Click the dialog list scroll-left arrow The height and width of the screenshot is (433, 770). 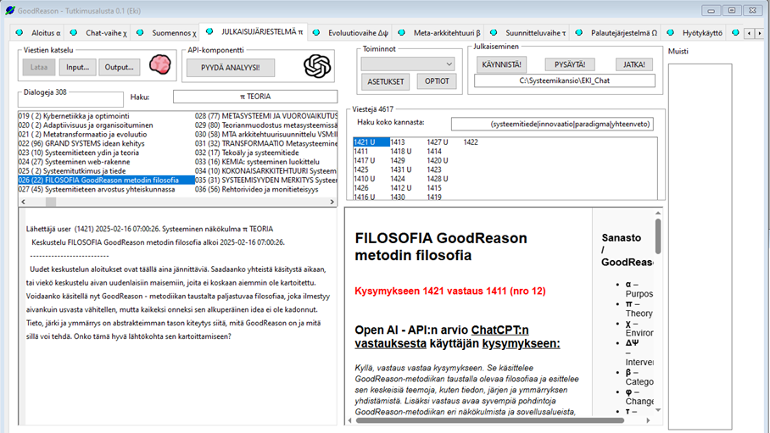[23, 202]
